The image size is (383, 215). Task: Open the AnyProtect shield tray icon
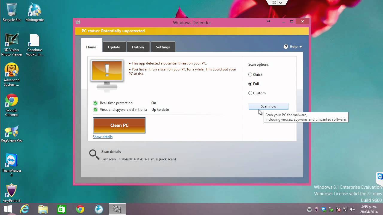tap(317, 210)
